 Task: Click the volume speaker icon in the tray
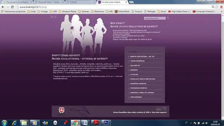click(207, 123)
